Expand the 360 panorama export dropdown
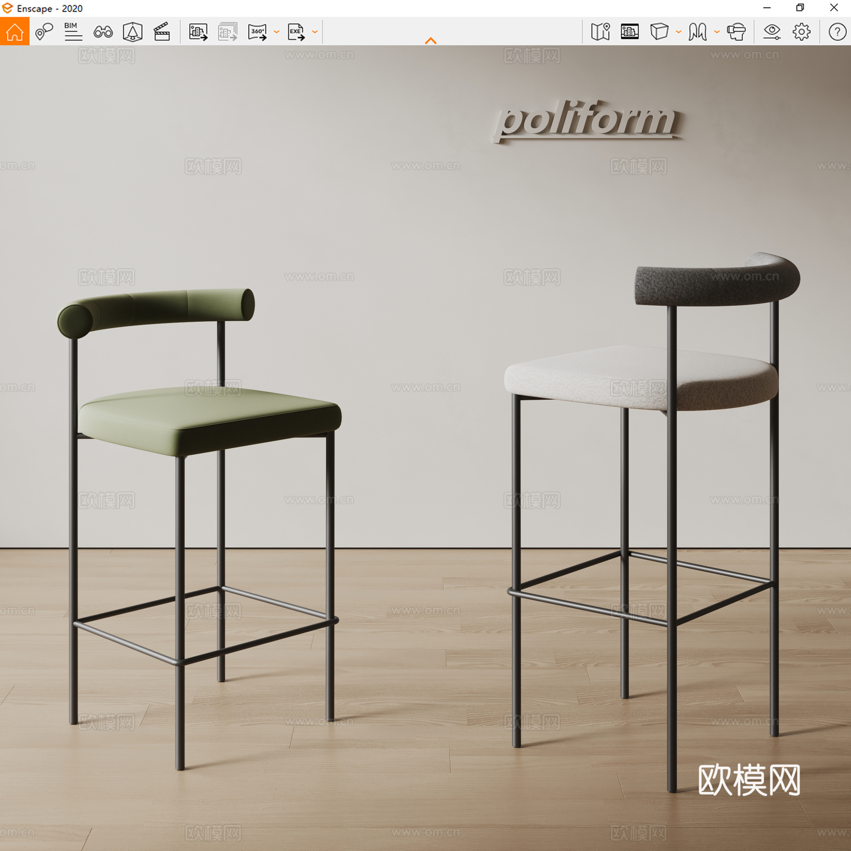This screenshot has width=851, height=851. pos(276,32)
